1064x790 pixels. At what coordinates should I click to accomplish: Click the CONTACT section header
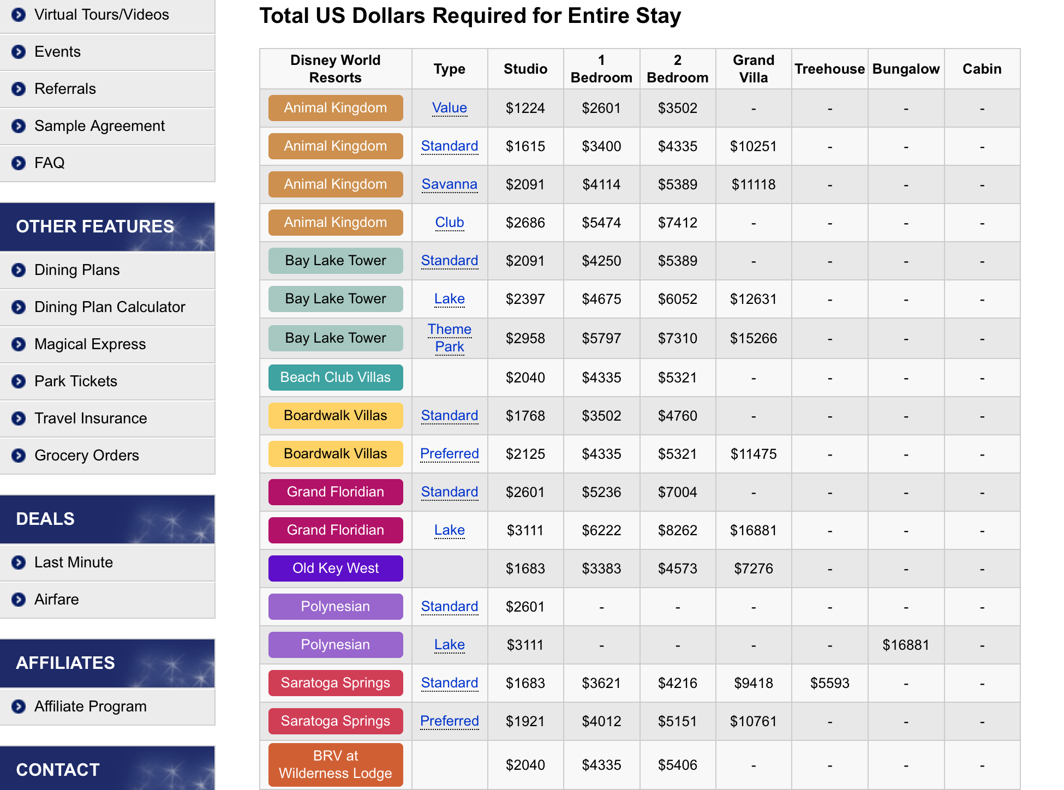pos(107,768)
